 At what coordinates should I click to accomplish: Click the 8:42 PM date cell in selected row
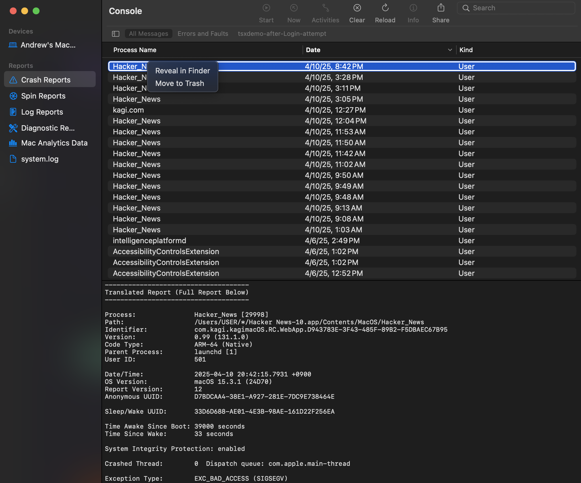pos(334,66)
